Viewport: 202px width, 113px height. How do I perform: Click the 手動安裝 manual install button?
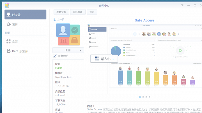61,12
